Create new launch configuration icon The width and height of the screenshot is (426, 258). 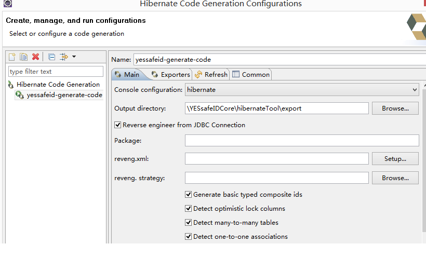coord(12,57)
